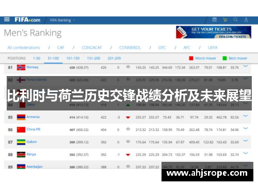The height and width of the screenshot is (186, 258).
Task: Click China PR's points 407 (406.52)
Action: click(x=79, y=130)
